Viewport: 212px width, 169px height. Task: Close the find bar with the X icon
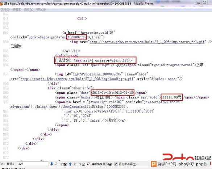(2, 164)
